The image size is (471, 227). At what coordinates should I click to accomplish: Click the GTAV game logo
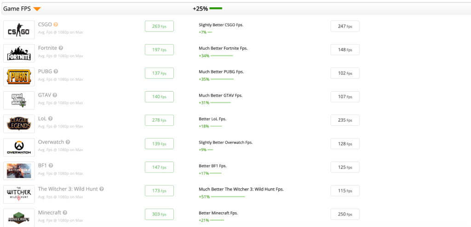[19, 100]
